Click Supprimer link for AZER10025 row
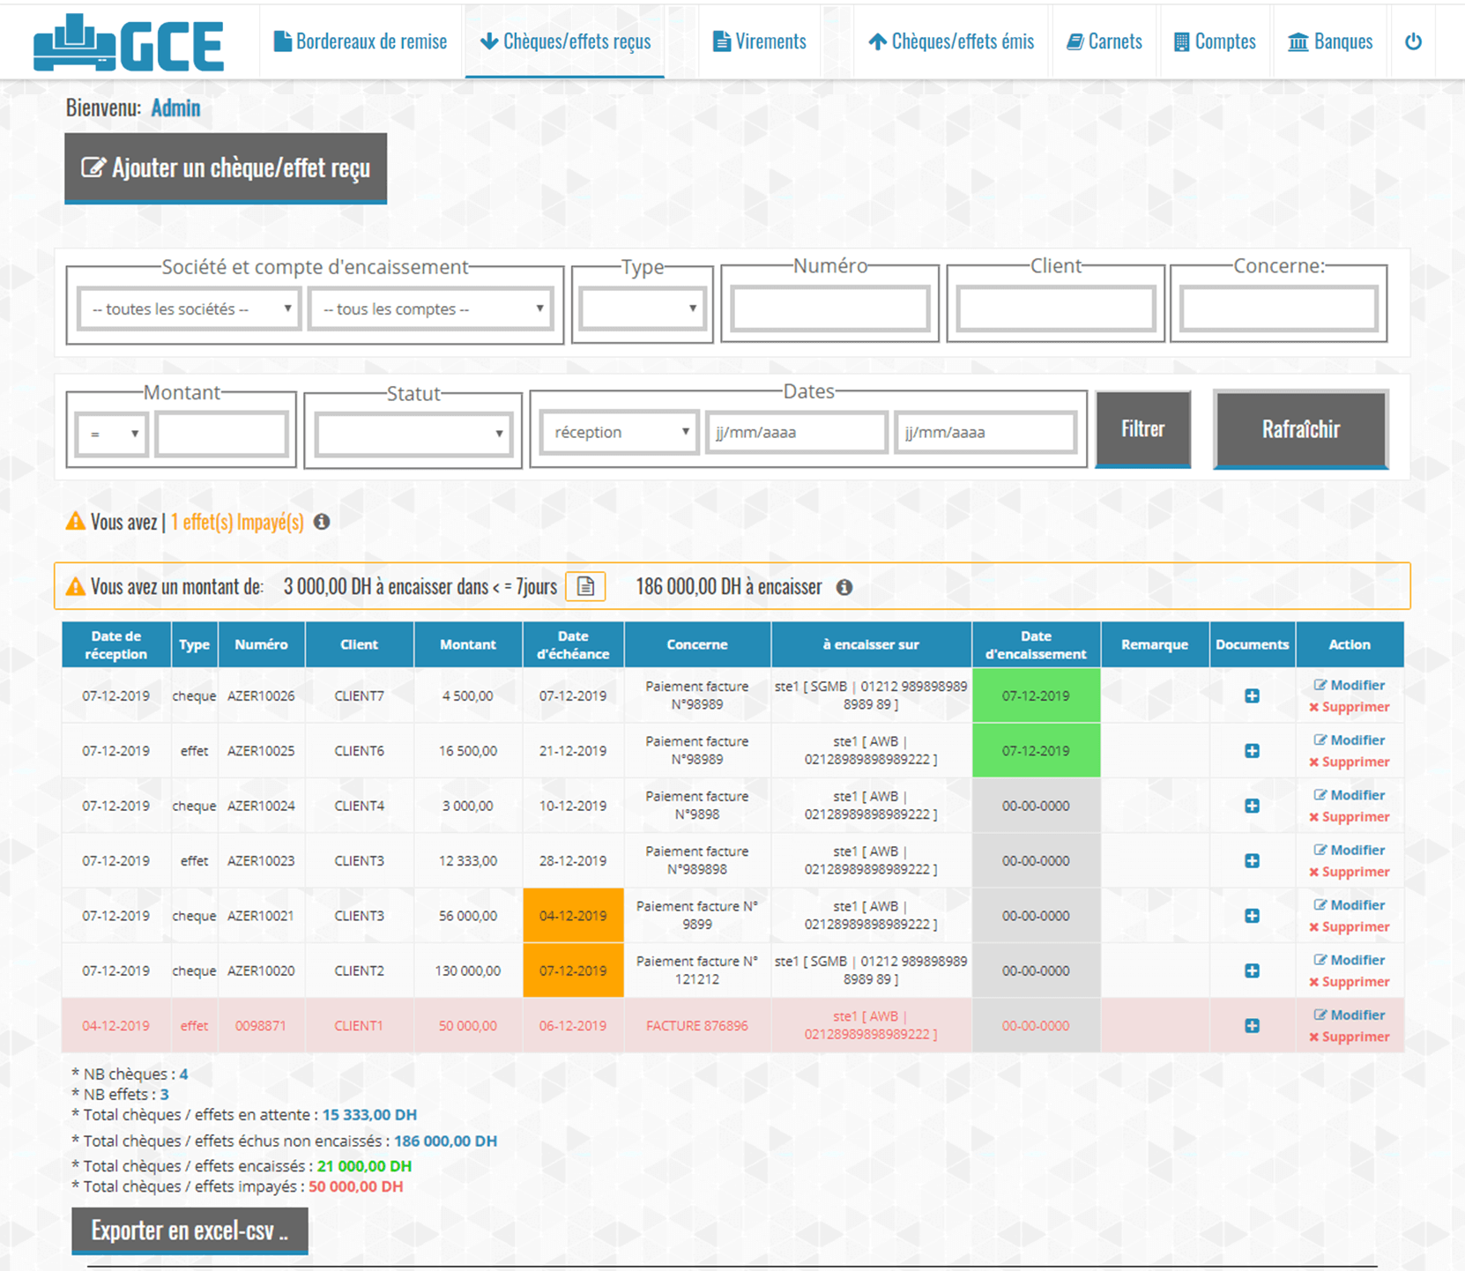 (x=1349, y=762)
